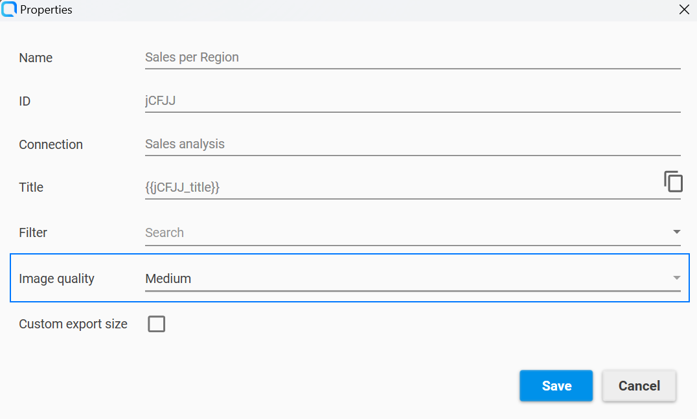Click the Qlik logo in the title bar

tap(9, 9)
